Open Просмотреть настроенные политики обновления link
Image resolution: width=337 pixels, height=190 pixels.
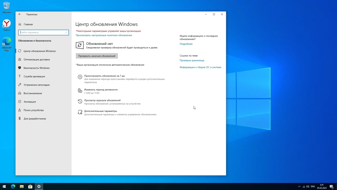coord(104,35)
